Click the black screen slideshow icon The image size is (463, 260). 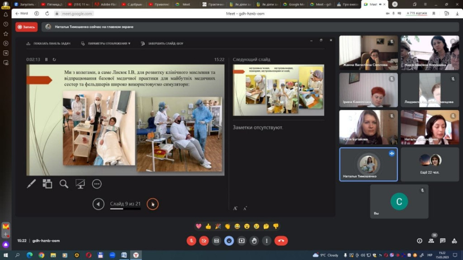[x=80, y=184]
